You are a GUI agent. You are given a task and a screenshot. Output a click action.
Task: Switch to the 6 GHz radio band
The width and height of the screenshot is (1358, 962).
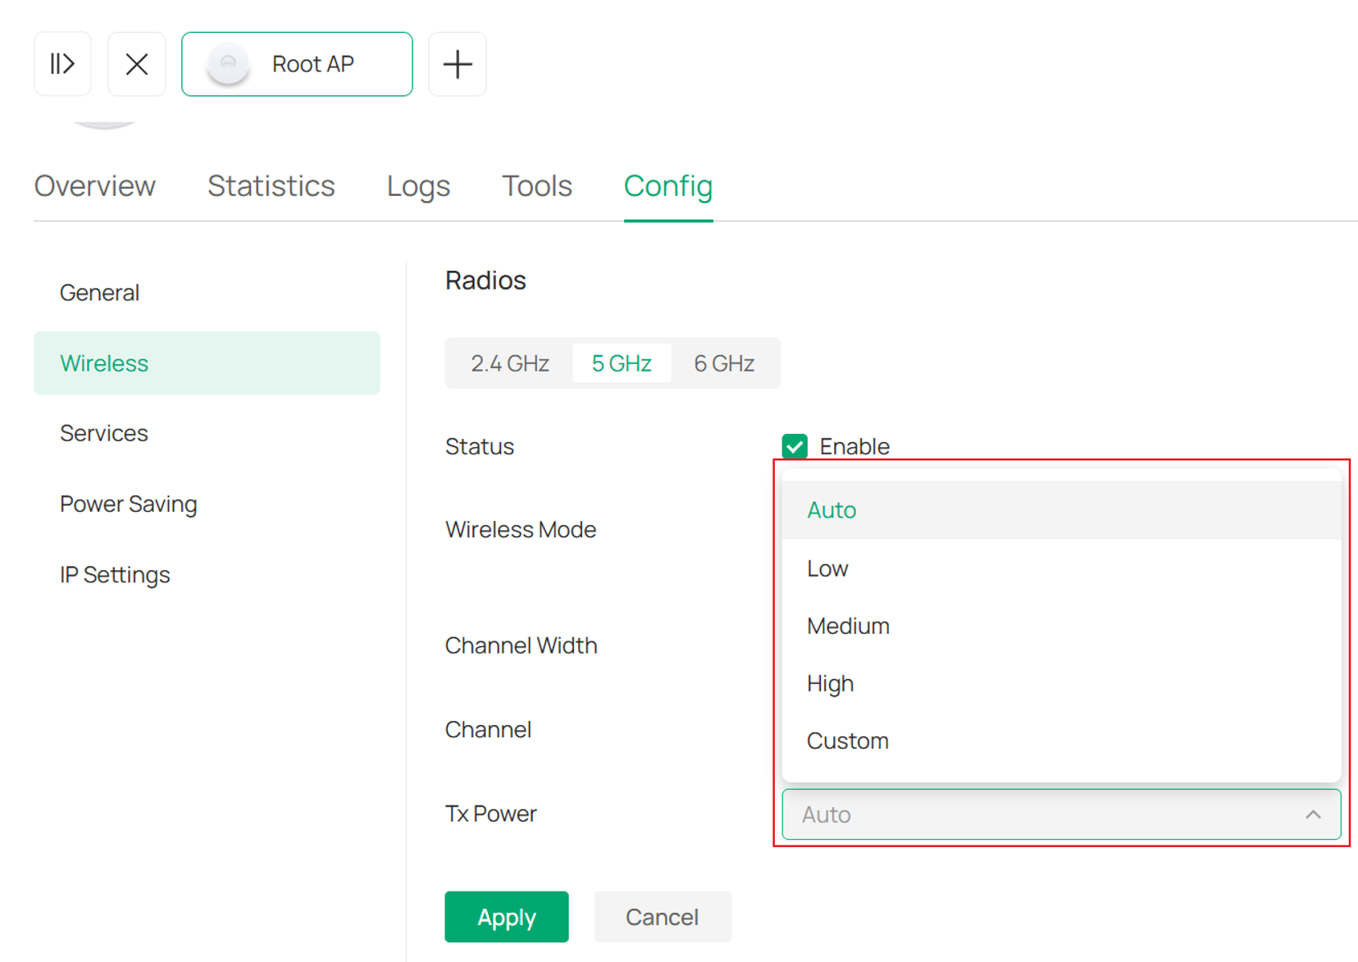click(x=724, y=363)
